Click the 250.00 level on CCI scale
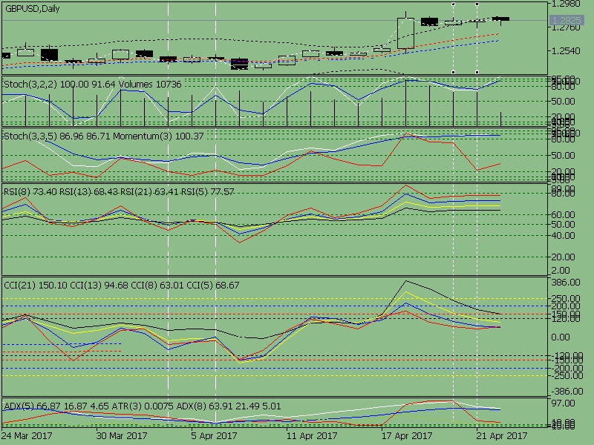594x445 pixels. [565, 298]
